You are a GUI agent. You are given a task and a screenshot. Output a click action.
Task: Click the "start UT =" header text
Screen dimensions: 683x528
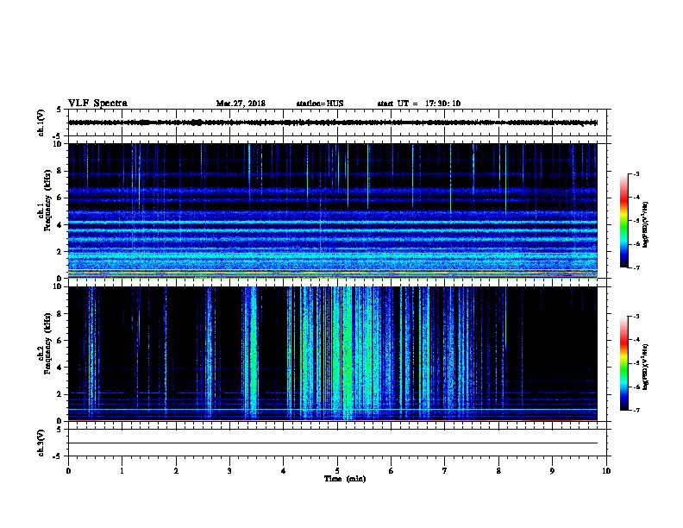click(398, 104)
